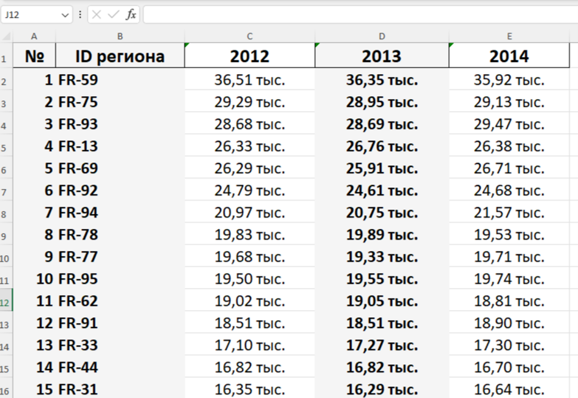Click the ID региона header cell
The height and width of the screenshot is (398, 578).
pyautogui.click(x=120, y=56)
